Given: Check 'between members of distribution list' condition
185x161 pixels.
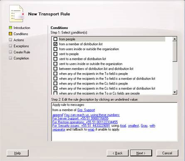Looking at the screenshot, I should pos(55,68).
